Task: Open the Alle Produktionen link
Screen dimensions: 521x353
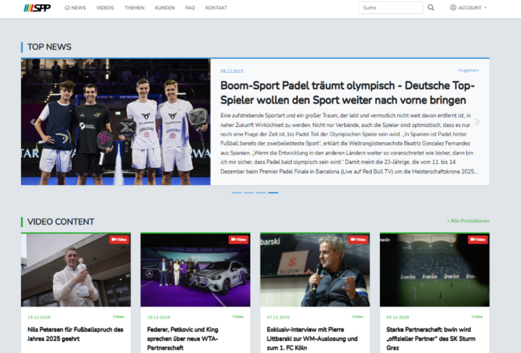Action: [468, 221]
